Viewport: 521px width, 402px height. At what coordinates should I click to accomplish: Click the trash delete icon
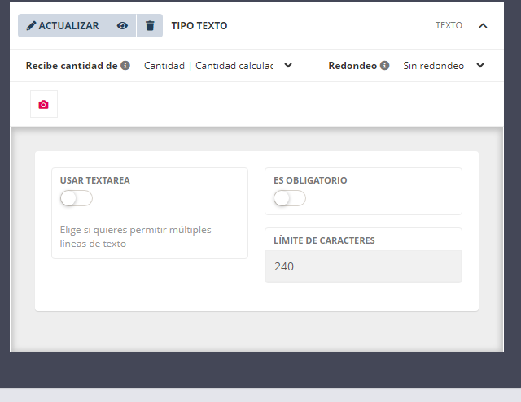149,26
